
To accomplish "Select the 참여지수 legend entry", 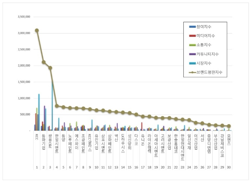I will (200, 27).
